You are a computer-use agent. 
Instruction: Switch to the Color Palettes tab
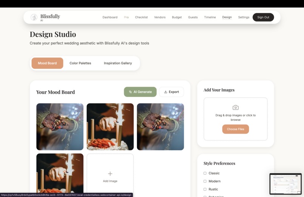click(x=80, y=63)
